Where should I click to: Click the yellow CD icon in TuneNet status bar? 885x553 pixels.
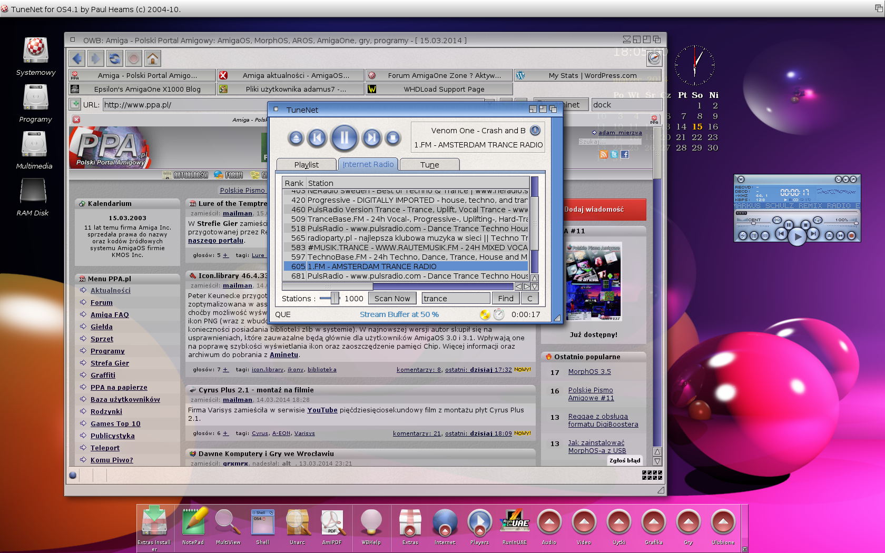(x=485, y=314)
